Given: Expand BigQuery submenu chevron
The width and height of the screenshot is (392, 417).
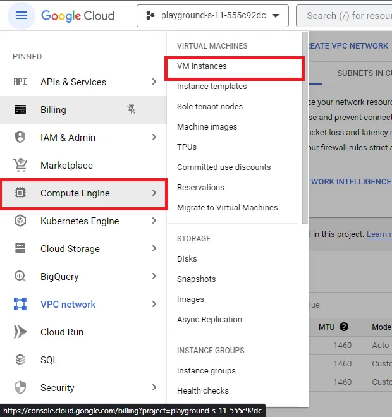Looking at the screenshot, I should point(154,276).
